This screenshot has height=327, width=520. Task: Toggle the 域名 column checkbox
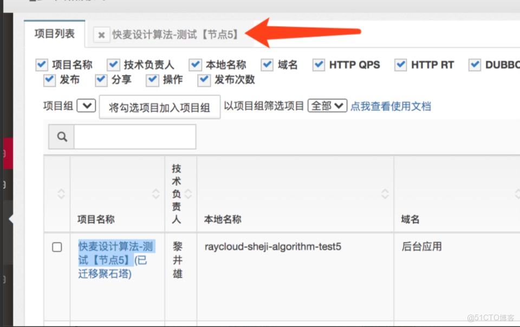[x=267, y=65]
